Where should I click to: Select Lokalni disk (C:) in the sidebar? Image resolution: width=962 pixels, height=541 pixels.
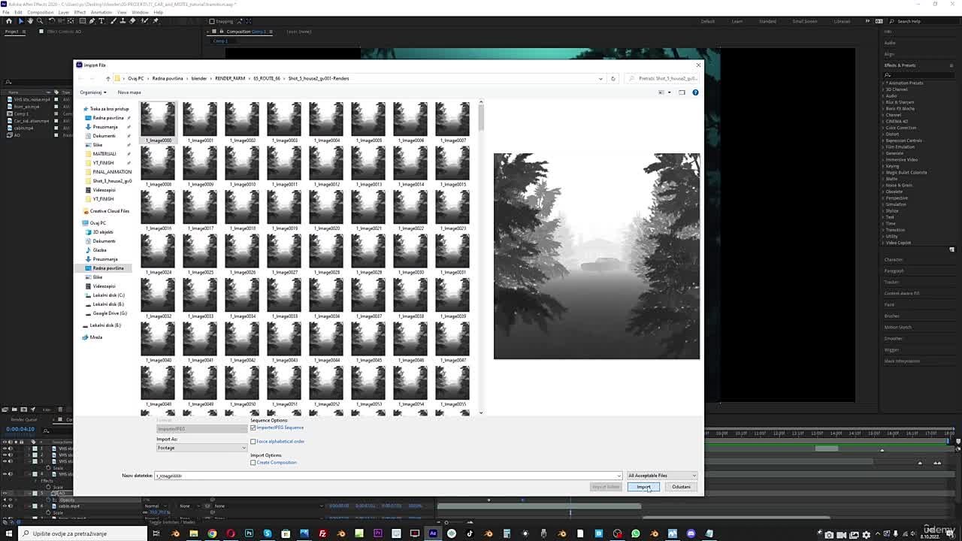pos(109,295)
